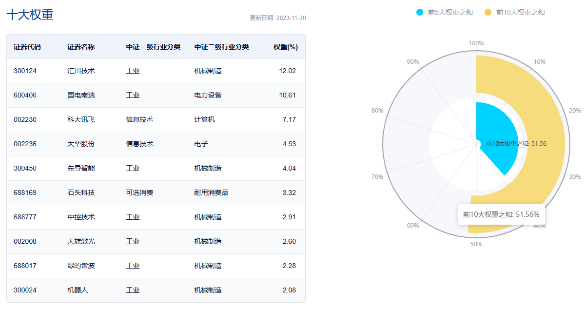Click weight value 4.04
The height and width of the screenshot is (309, 585).
click(x=289, y=168)
